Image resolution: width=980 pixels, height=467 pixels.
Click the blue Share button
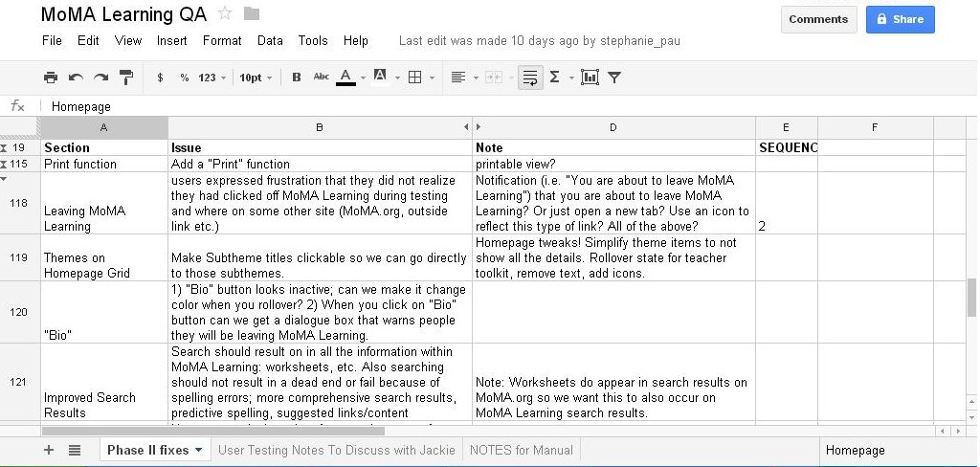(900, 19)
